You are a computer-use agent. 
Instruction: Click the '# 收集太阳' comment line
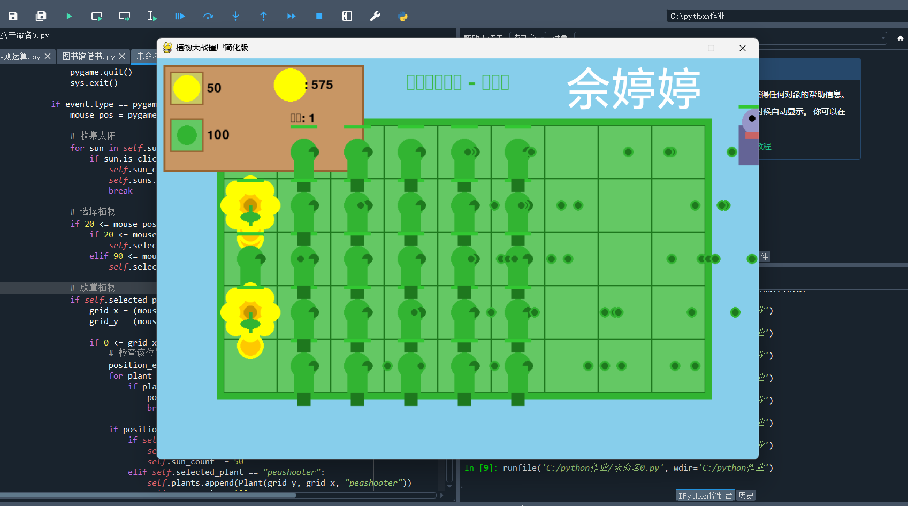coord(93,136)
